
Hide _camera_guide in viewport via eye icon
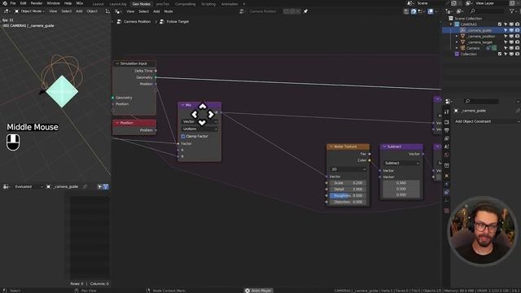click(x=511, y=30)
